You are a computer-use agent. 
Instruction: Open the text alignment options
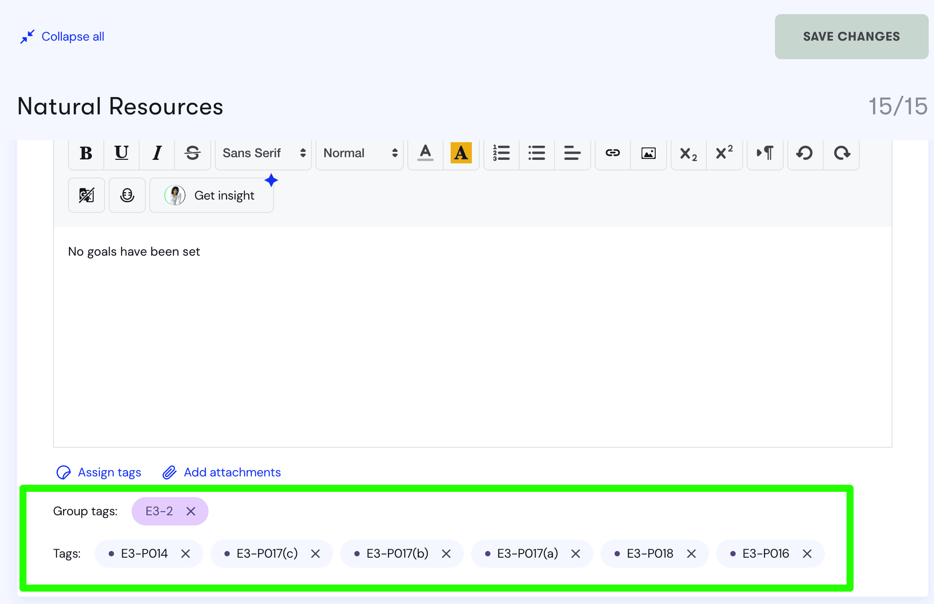click(x=573, y=153)
